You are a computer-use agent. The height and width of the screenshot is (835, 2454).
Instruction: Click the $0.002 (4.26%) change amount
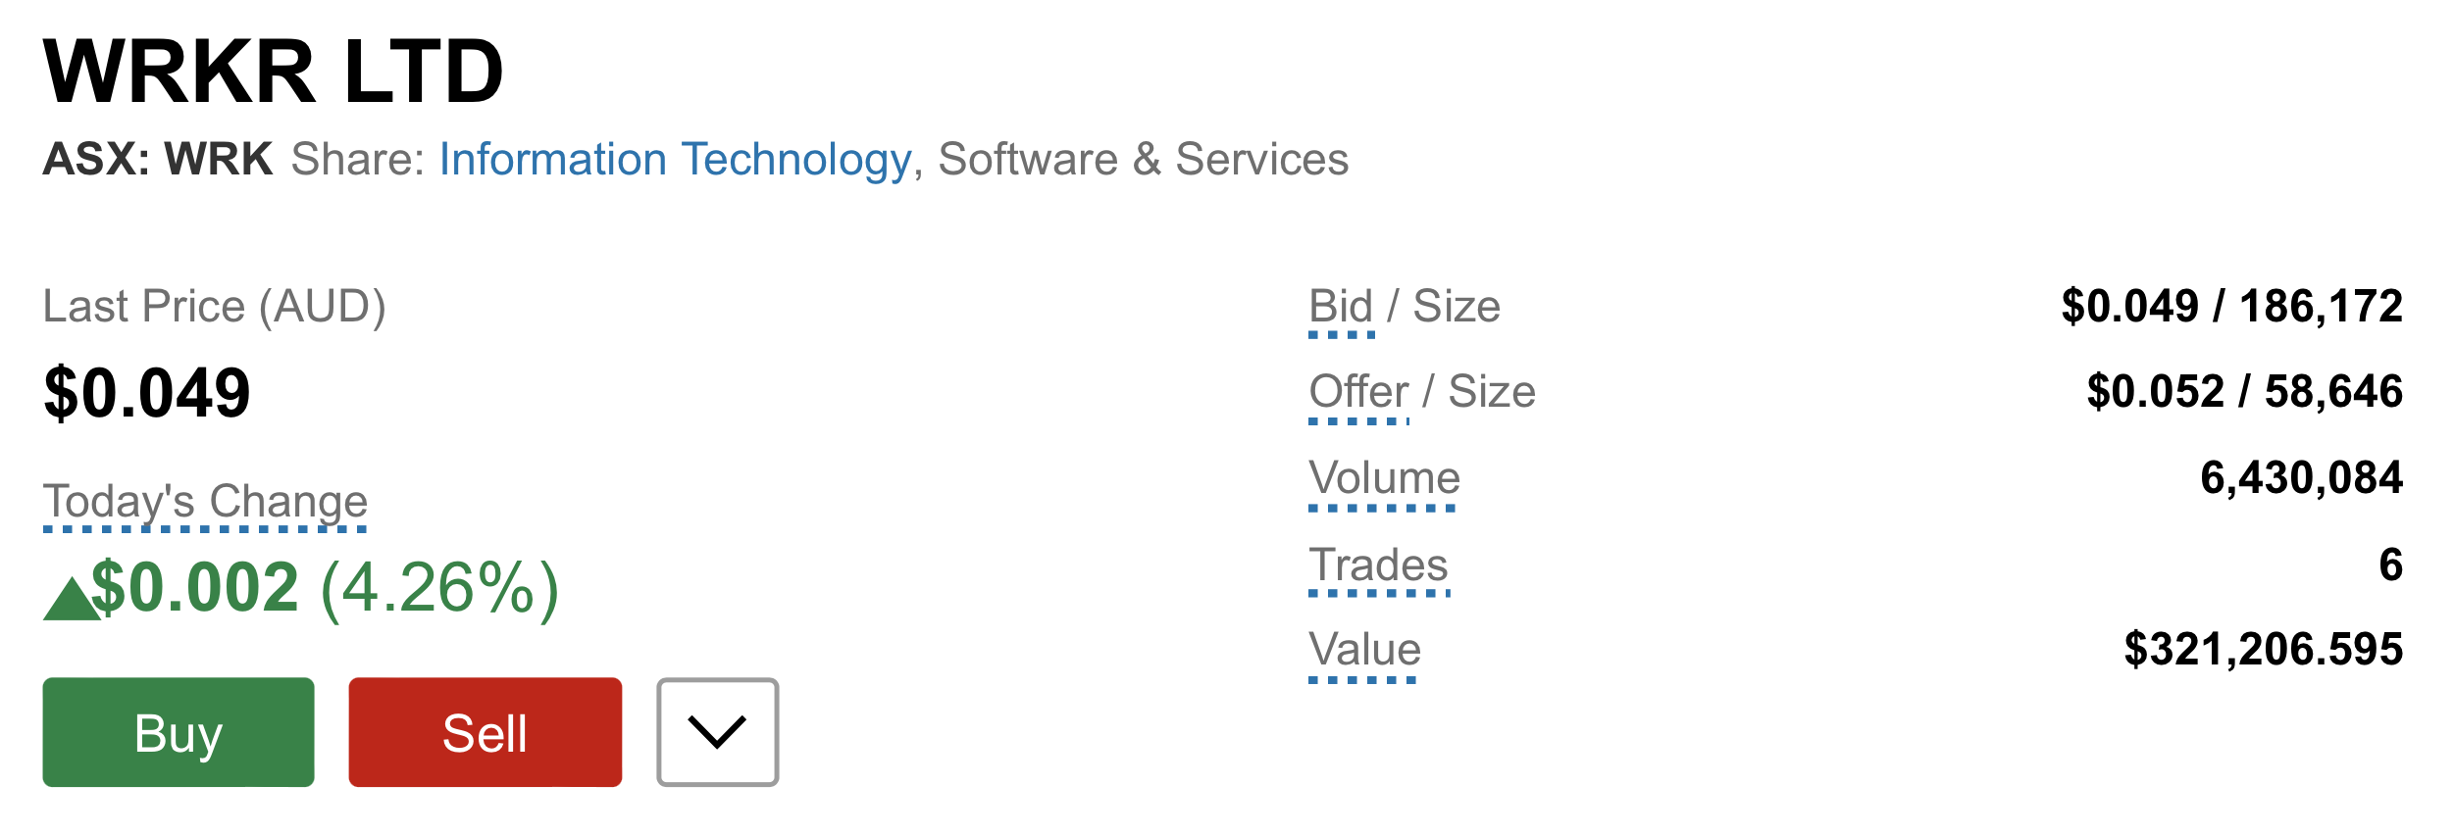tap(325, 588)
